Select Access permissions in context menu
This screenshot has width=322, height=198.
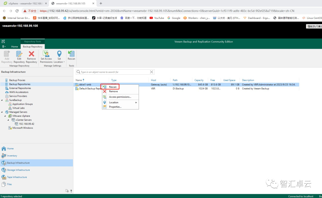click(120, 97)
